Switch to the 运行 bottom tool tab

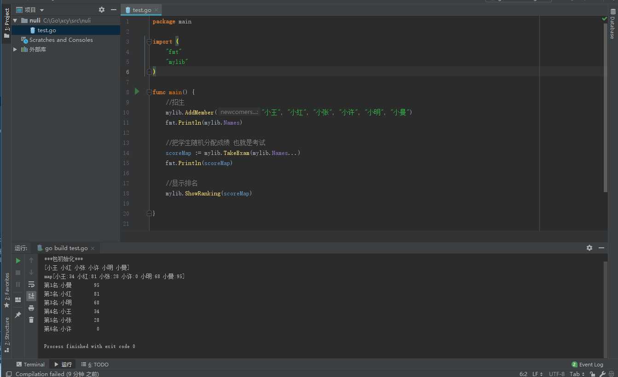[x=63, y=365]
